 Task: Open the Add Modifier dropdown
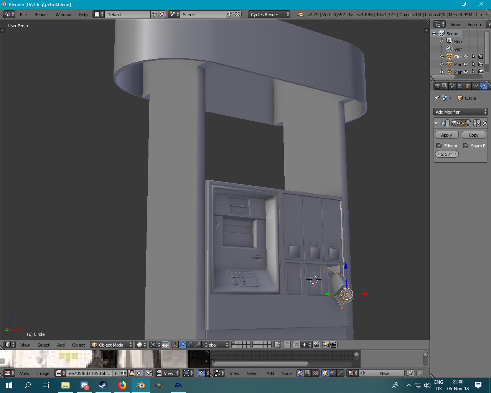pyautogui.click(x=460, y=112)
